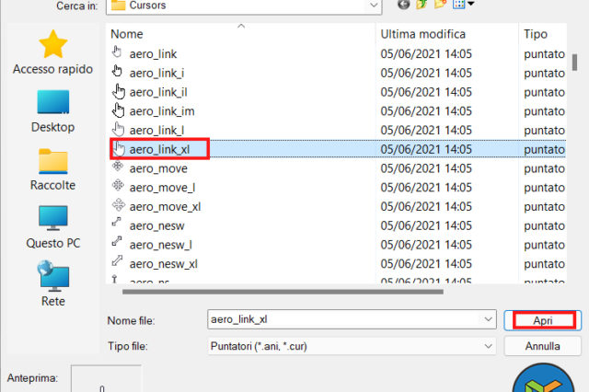Select the aero_link cursor file icon

(117, 52)
